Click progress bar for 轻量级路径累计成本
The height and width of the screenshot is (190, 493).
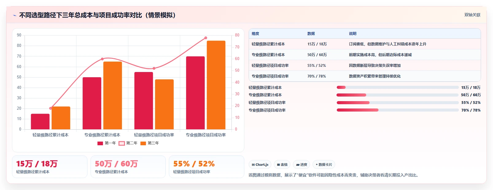[x=398, y=88]
